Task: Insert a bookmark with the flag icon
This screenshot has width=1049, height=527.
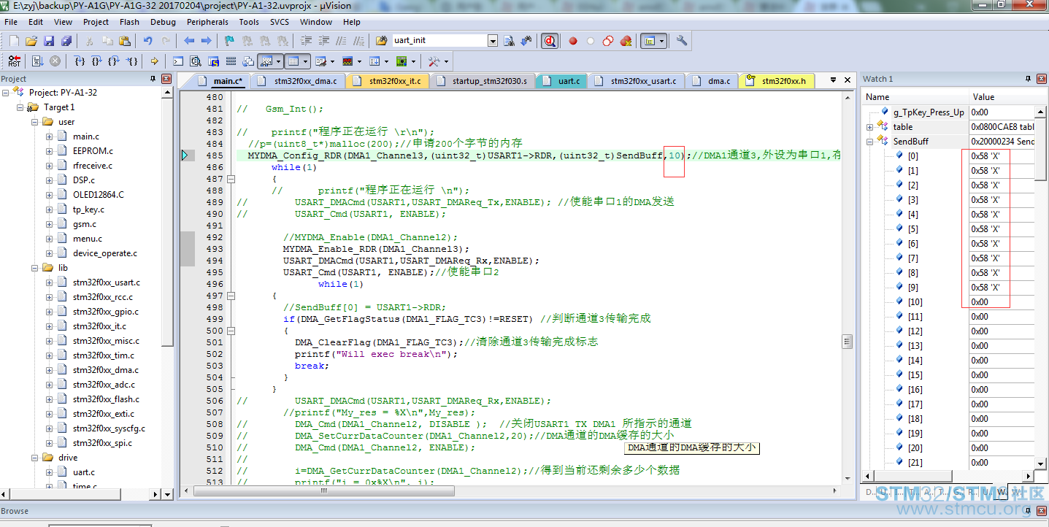Action: [229, 41]
